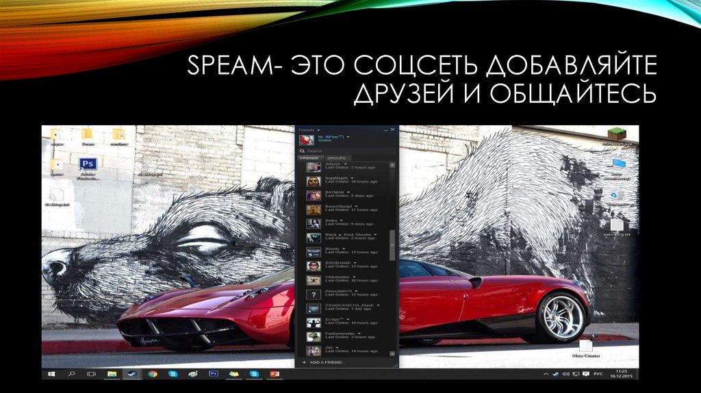Expand dropdown arrow next to Artyom
This screenshot has height=393, width=701.
[346, 164]
